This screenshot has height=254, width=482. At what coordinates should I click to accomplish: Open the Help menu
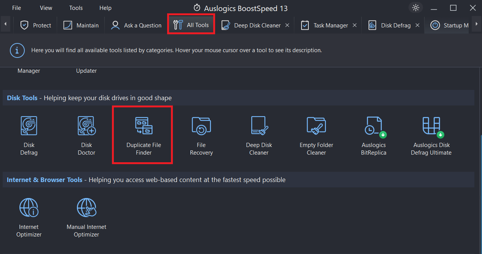[x=105, y=8]
